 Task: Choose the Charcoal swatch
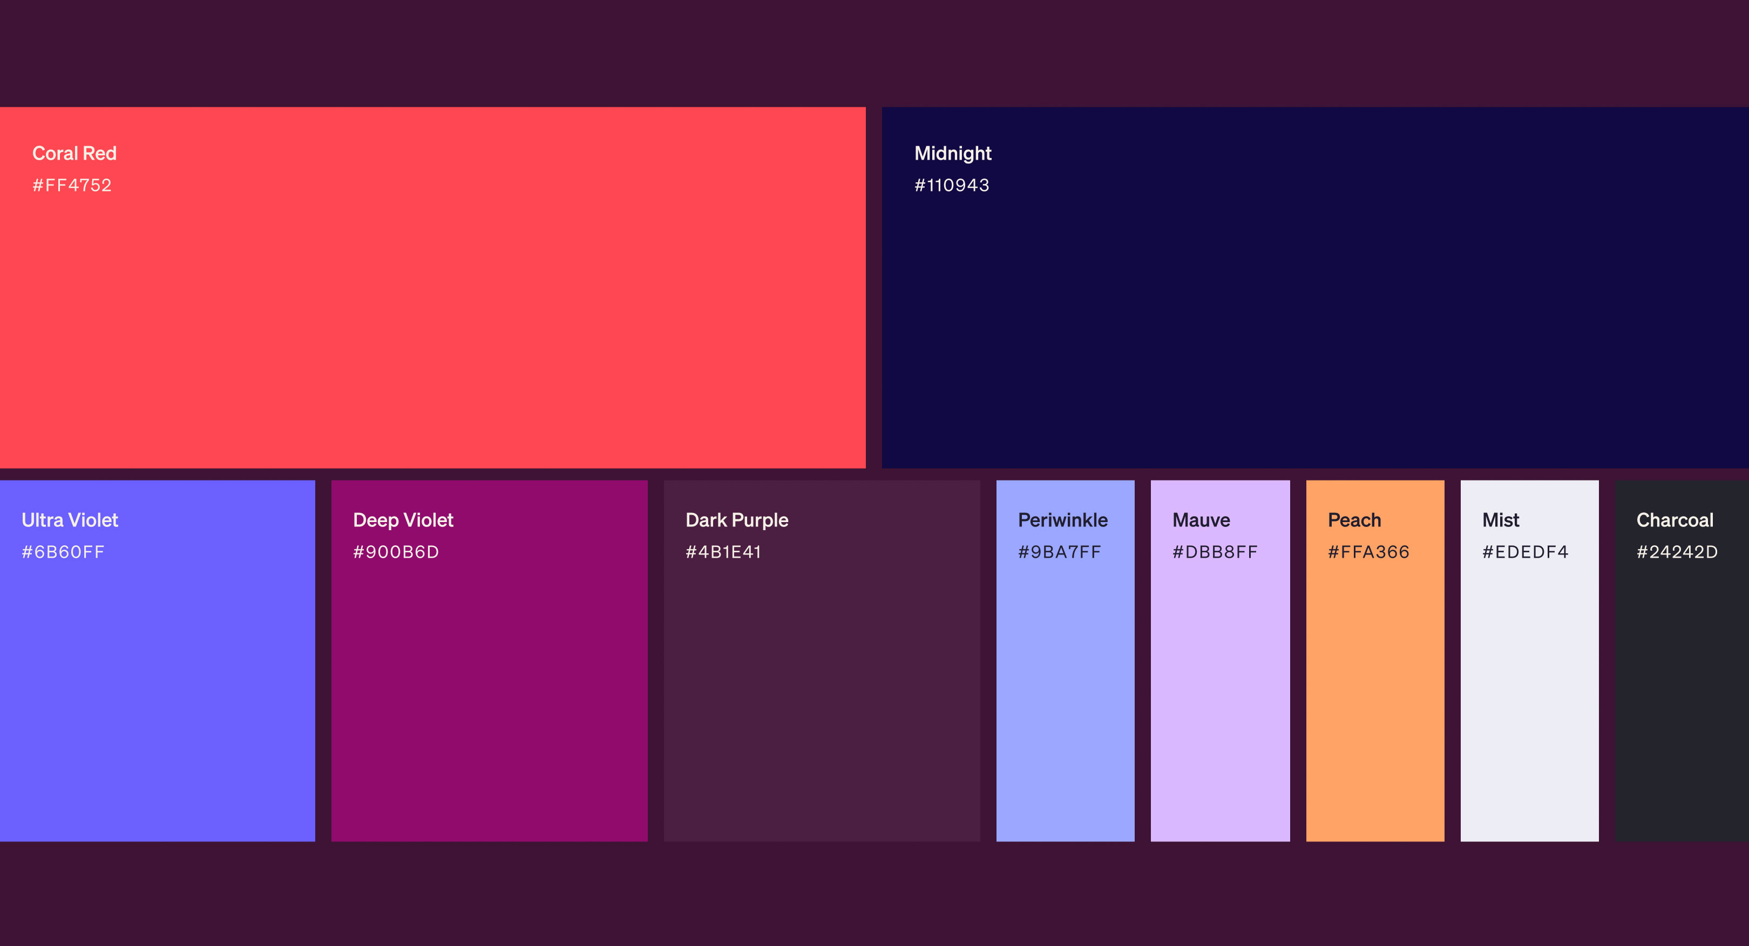pyautogui.click(x=1682, y=661)
